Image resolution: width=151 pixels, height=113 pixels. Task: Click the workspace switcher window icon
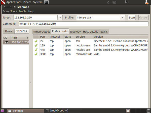click(128, 111)
